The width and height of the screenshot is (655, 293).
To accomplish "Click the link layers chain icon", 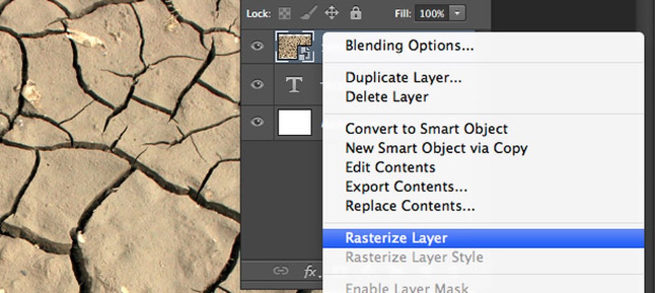I will pos(281,271).
